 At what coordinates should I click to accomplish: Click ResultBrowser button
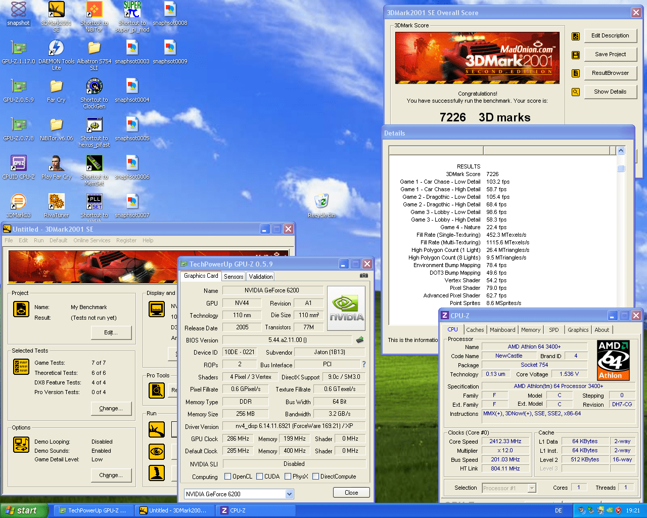(610, 73)
